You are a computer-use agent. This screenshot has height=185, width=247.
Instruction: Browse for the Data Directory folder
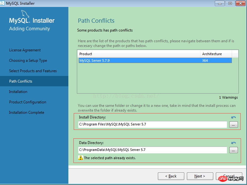click(233, 150)
